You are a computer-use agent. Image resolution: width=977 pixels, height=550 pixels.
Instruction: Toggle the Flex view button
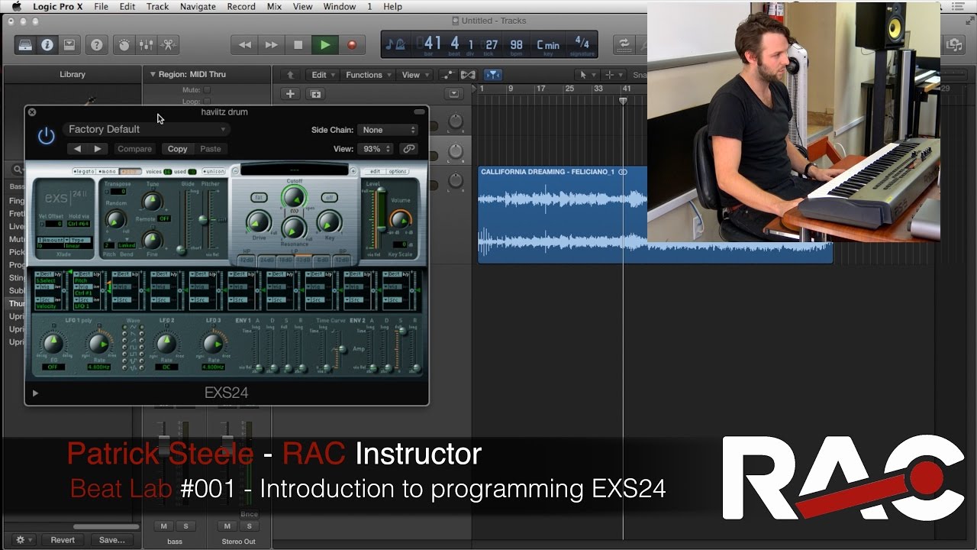[x=469, y=75]
